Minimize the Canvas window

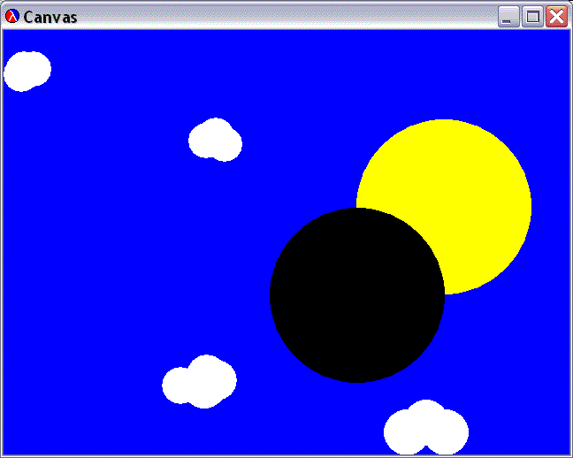(508, 16)
